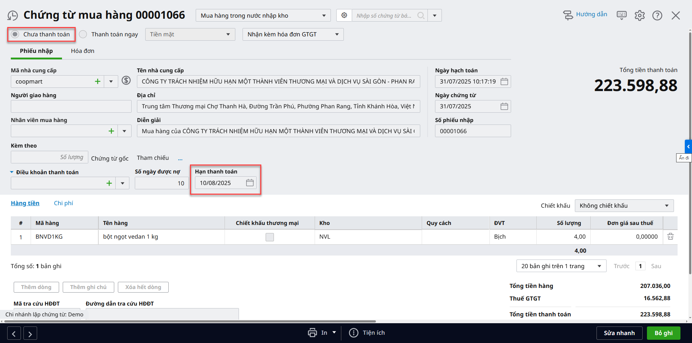This screenshot has height=343, width=692.
Task: Open the 20 bản ghi trên 1 trang dropdown
Action: [x=561, y=266]
